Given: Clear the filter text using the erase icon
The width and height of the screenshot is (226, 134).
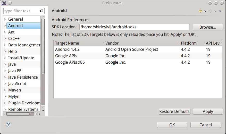Looking at the screenshot, I should pos(41,11).
